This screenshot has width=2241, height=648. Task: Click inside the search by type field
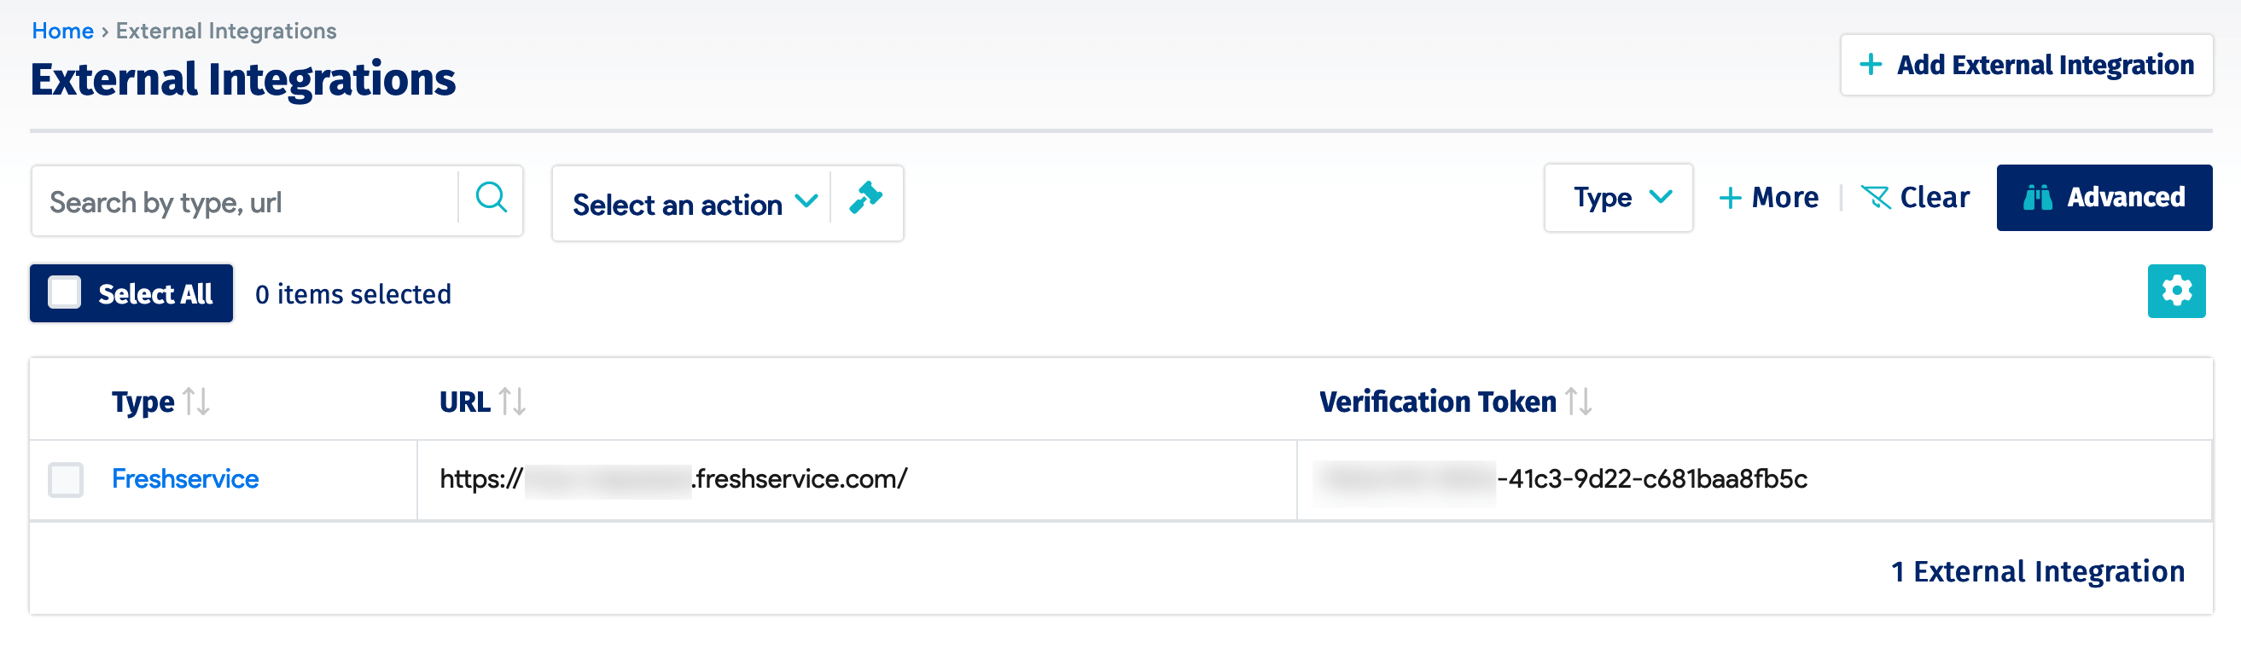[243, 200]
